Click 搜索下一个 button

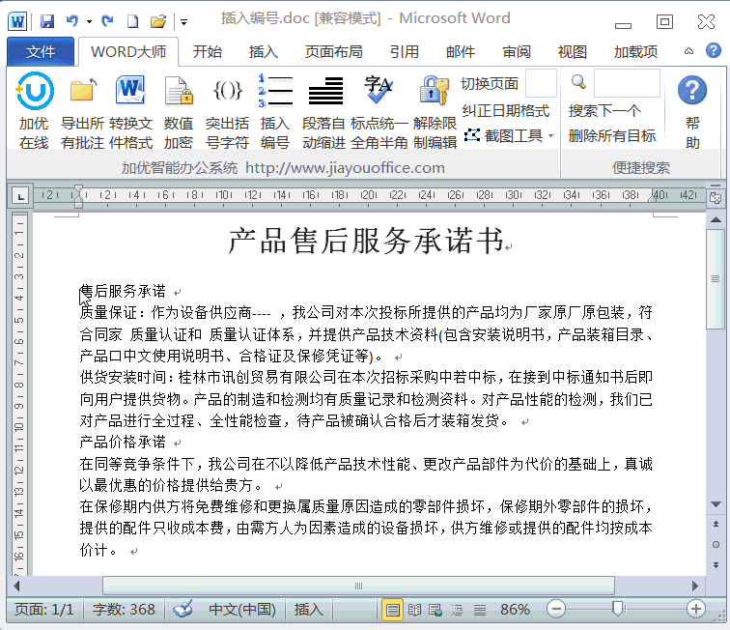[x=605, y=111]
